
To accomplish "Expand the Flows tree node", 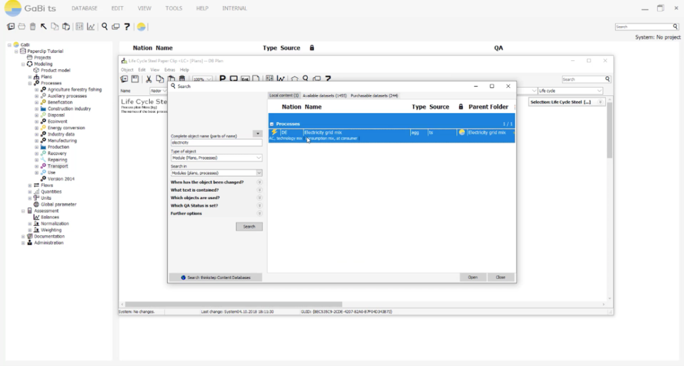I will pyautogui.click(x=30, y=186).
